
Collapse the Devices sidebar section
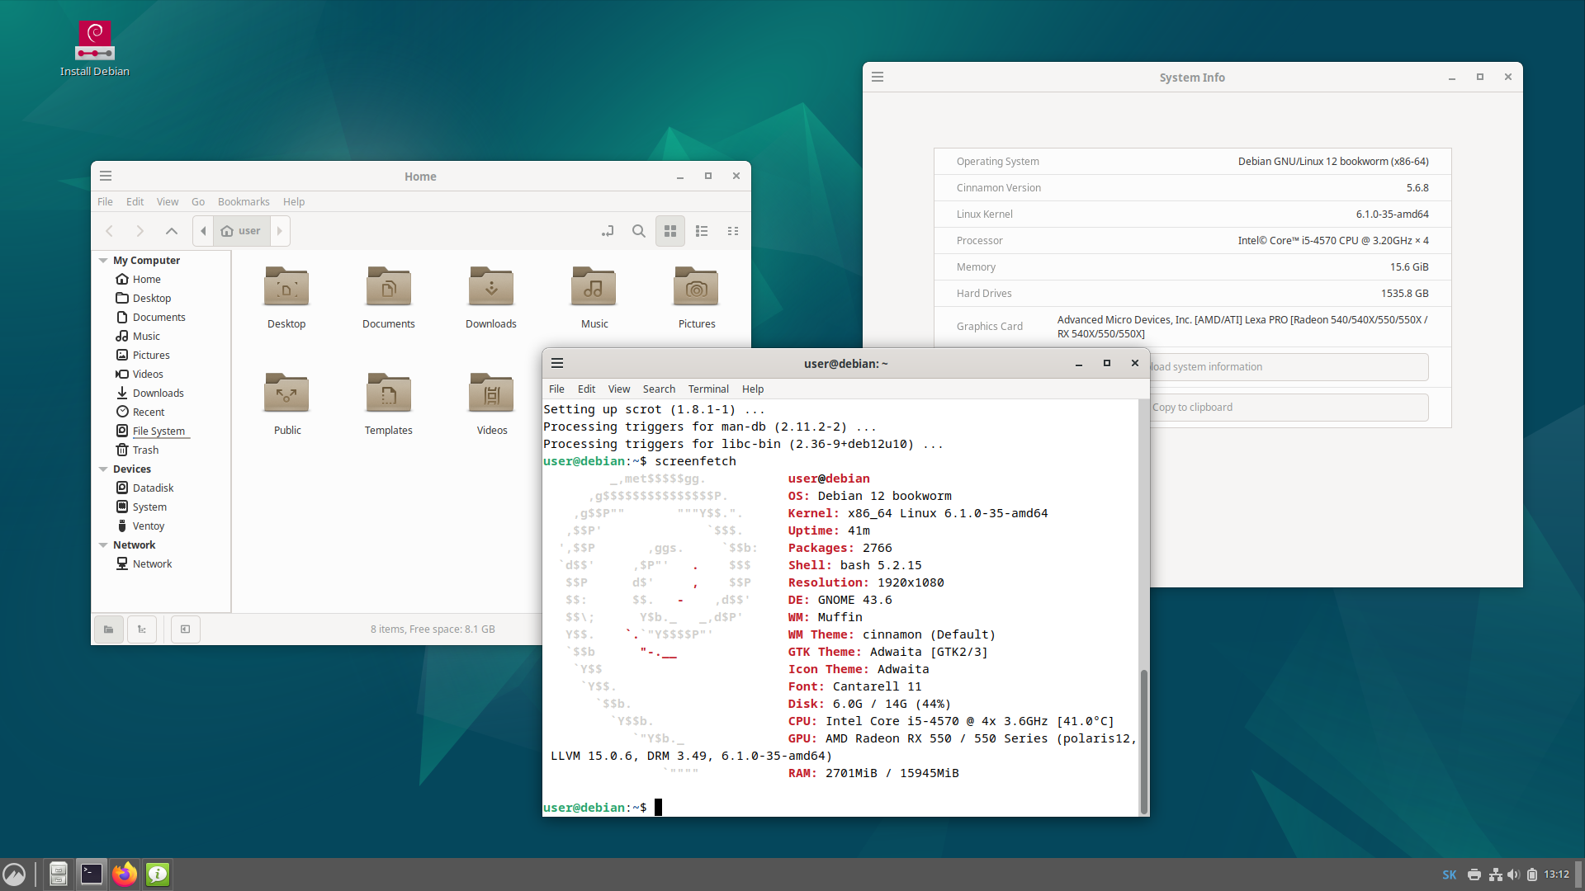tap(103, 469)
